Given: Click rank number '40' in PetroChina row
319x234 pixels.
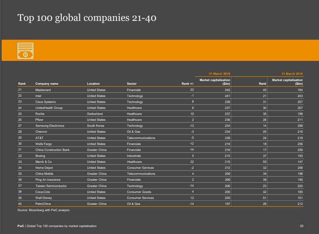Looking at the screenshot, I should [20, 204].
